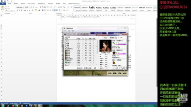
Task: Open the Change Case dropdown
Action: [x=37, y=7]
